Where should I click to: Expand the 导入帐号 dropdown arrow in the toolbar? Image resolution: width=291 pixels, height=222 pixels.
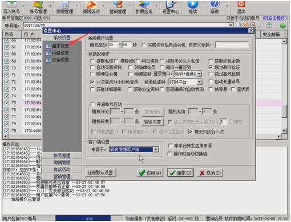24,6
